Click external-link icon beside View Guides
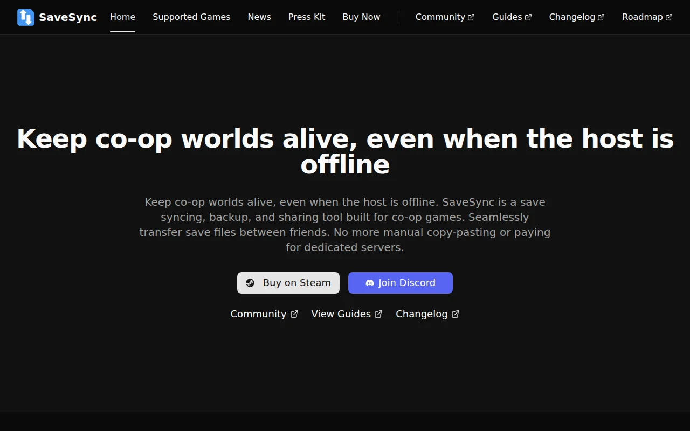 point(378,314)
